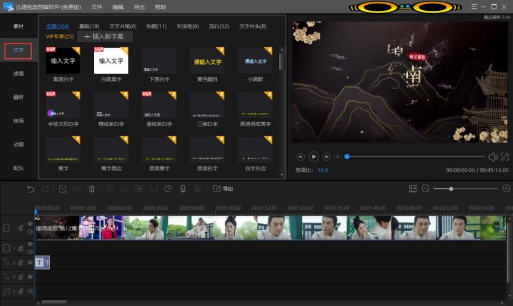Switch to 文字 sidebar panel

tap(18, 51)
